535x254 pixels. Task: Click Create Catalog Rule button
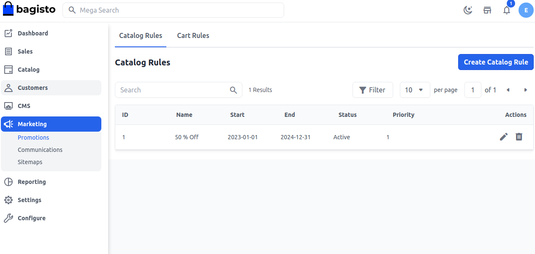[496, 62]
